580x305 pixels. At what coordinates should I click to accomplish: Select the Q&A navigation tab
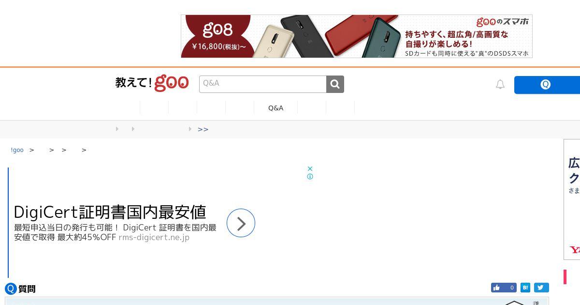(x=275, y=108)
